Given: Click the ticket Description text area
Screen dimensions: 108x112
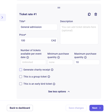Looking at the screenshot, I should point(79,34).
